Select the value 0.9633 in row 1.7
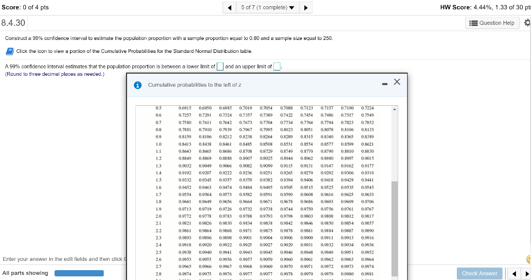 [368, 194]
